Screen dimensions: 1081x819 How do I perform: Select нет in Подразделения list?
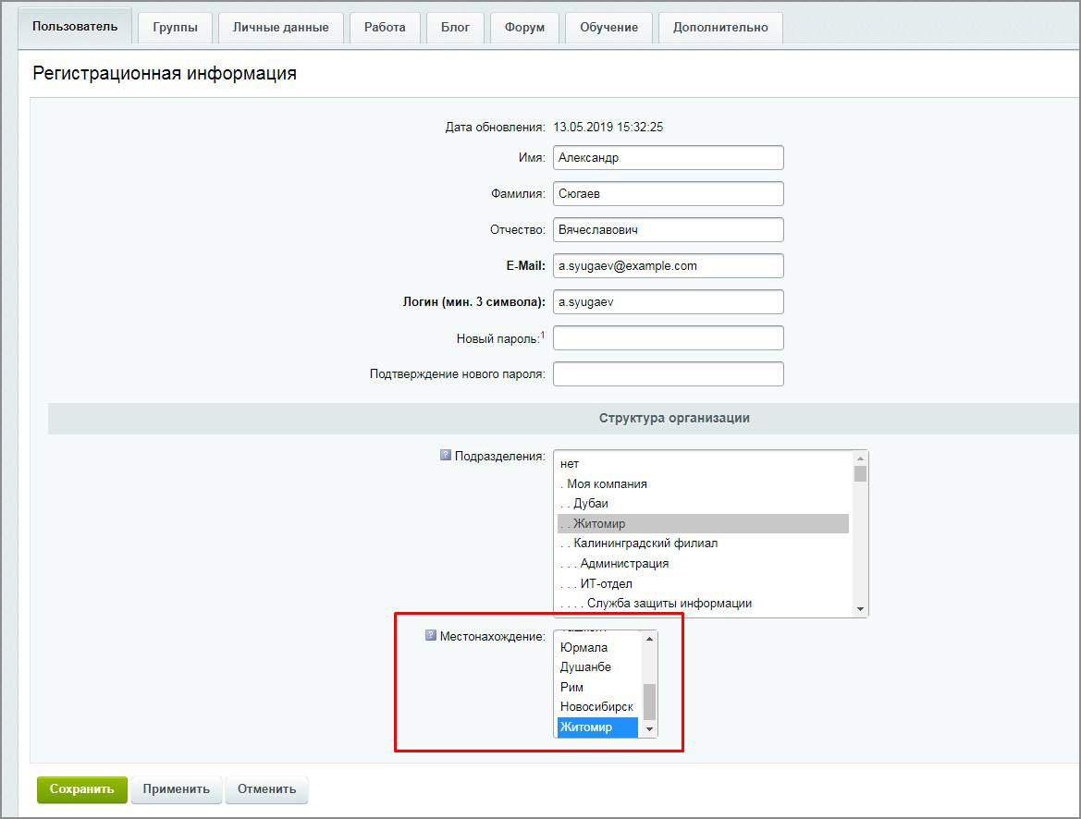tap(703, 464)
